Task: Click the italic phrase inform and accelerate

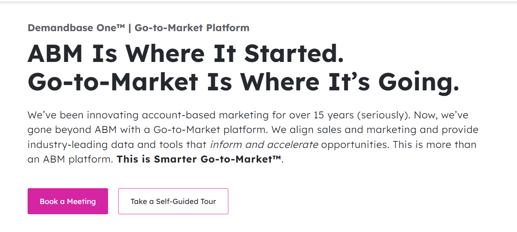Action: point(264,144)
